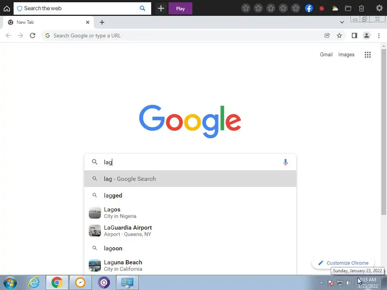Open the home icon in top bar

pos(7,8)
